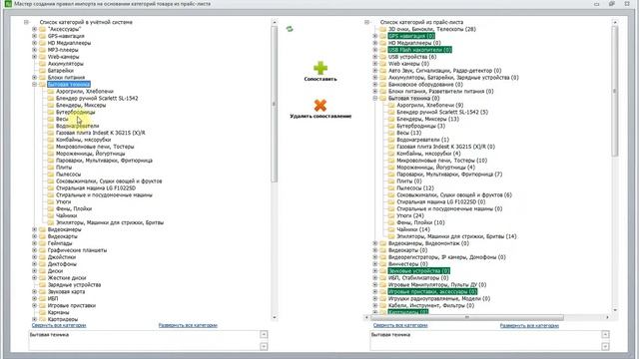Click folder icon of left Аккумуляторы
Viewport: 639px width, 359px height.
click(x=42, y=64)
